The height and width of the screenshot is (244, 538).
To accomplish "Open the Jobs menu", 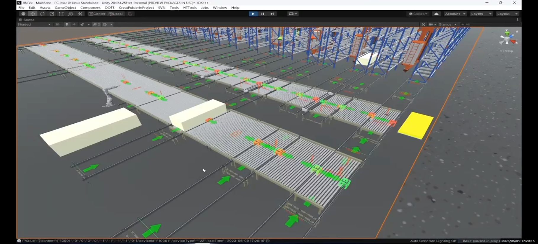I will point(205,8).
